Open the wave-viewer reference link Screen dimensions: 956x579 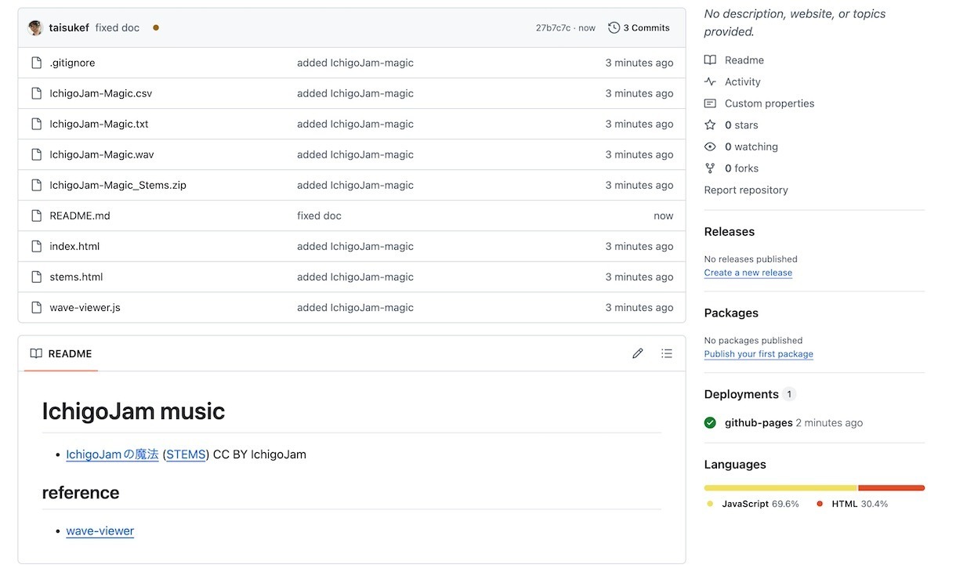coord(100,531)
